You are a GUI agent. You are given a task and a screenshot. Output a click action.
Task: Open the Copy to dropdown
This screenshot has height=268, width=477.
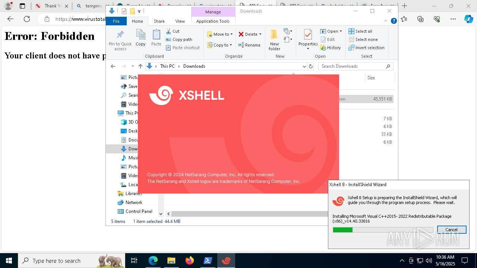coord(219,45)
